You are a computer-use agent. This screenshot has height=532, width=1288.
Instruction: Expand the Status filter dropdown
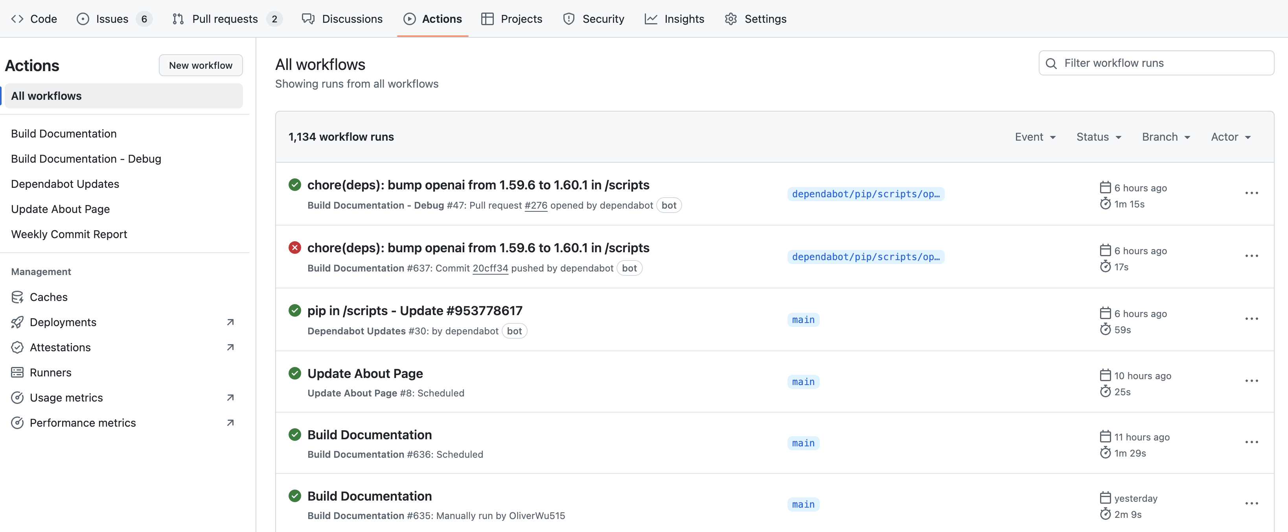[x=1098, y=137]
